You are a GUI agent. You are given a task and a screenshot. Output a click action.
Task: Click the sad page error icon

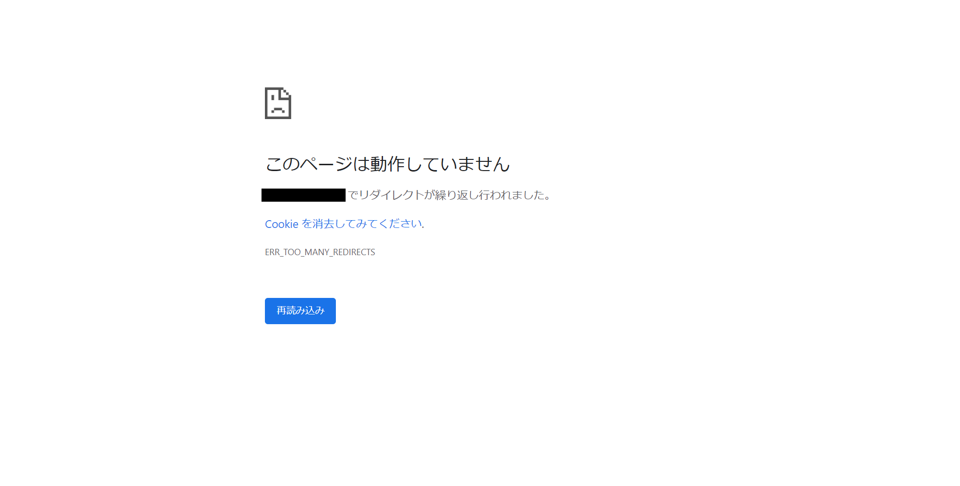pyautogui.click(x=278, y=103)
